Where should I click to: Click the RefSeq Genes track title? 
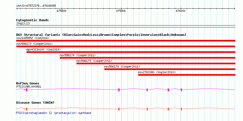[x=28, y=83]
